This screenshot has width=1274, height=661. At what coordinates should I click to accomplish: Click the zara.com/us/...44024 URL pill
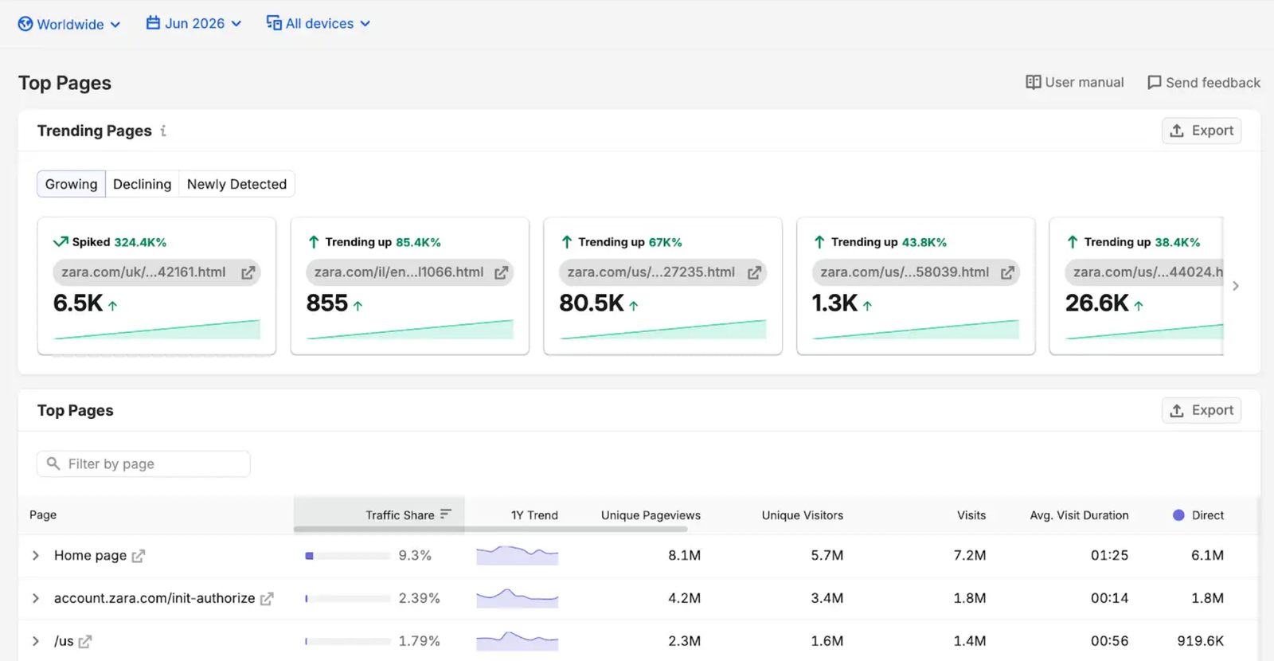pyautogui.click(x=1144, y=272)
